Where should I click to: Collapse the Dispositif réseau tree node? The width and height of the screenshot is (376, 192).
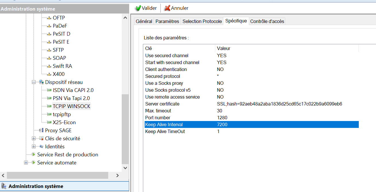[34, 82]
